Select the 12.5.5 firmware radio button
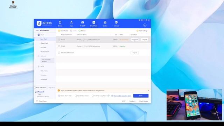This screenshot has height=126, width=224. click(59, 40)
